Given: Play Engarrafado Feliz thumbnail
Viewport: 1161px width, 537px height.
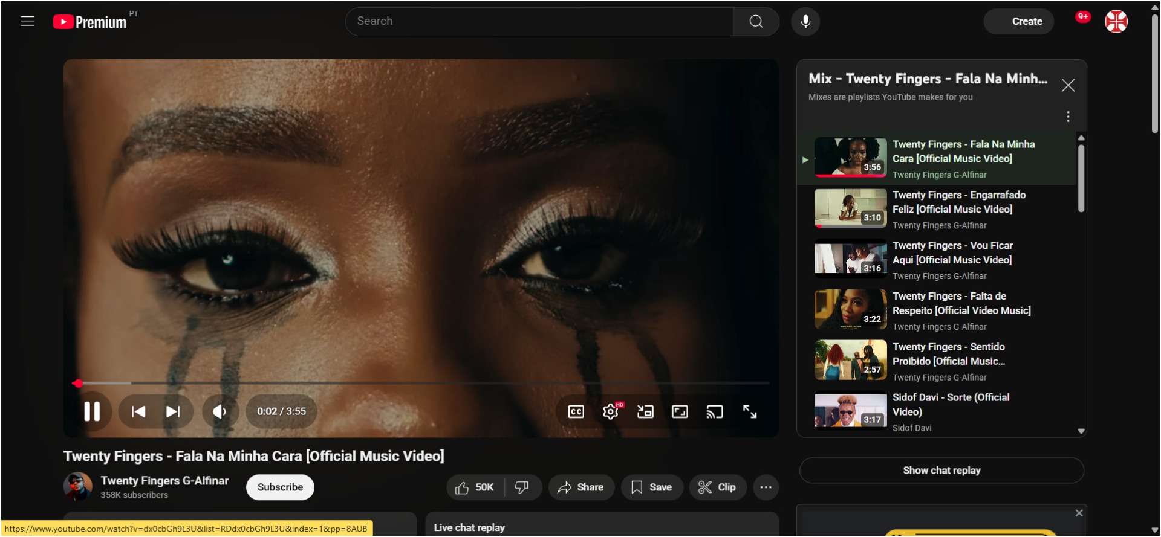Looking at the screenshot, I should (x=850, y=208).
